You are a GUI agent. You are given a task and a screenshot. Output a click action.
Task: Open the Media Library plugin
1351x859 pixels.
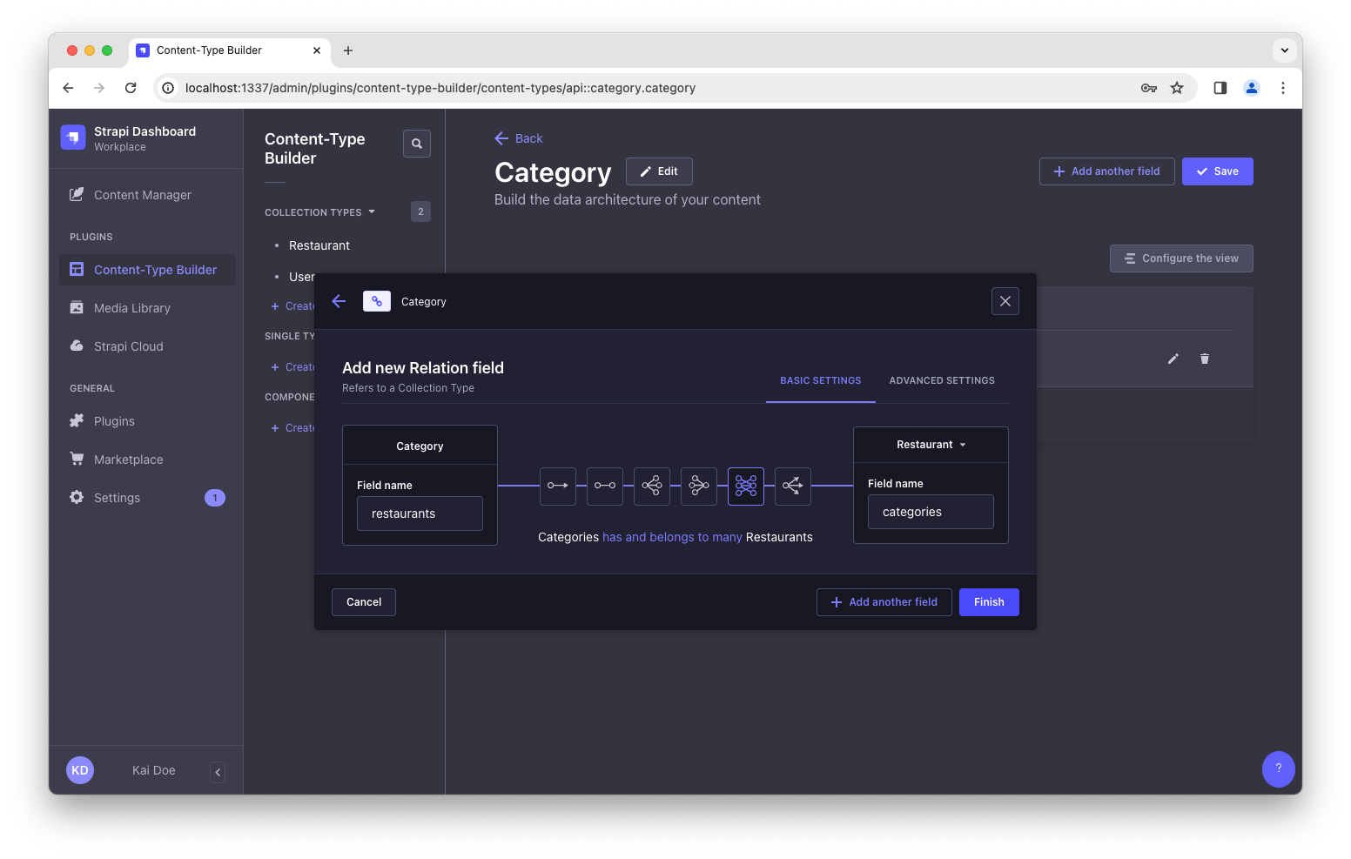(132, 307)
